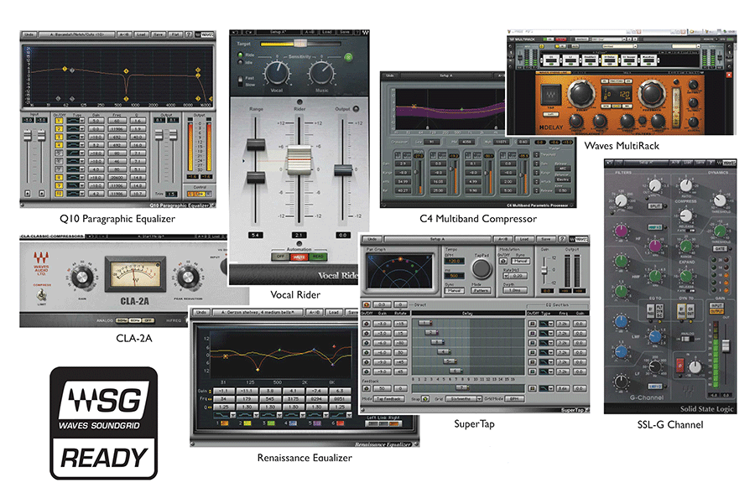Select the center notch node in Q10 graph
Image resolution: width=755 pixels, height=488 pixels.
[x=126, y=99]
